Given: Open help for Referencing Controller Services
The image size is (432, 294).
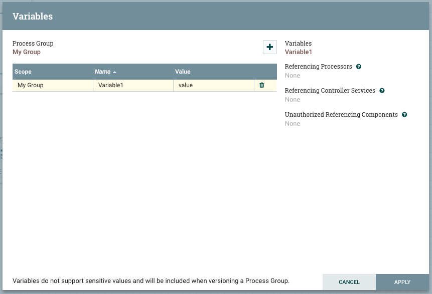Looking at the screenshot, I should click(382, 91).
